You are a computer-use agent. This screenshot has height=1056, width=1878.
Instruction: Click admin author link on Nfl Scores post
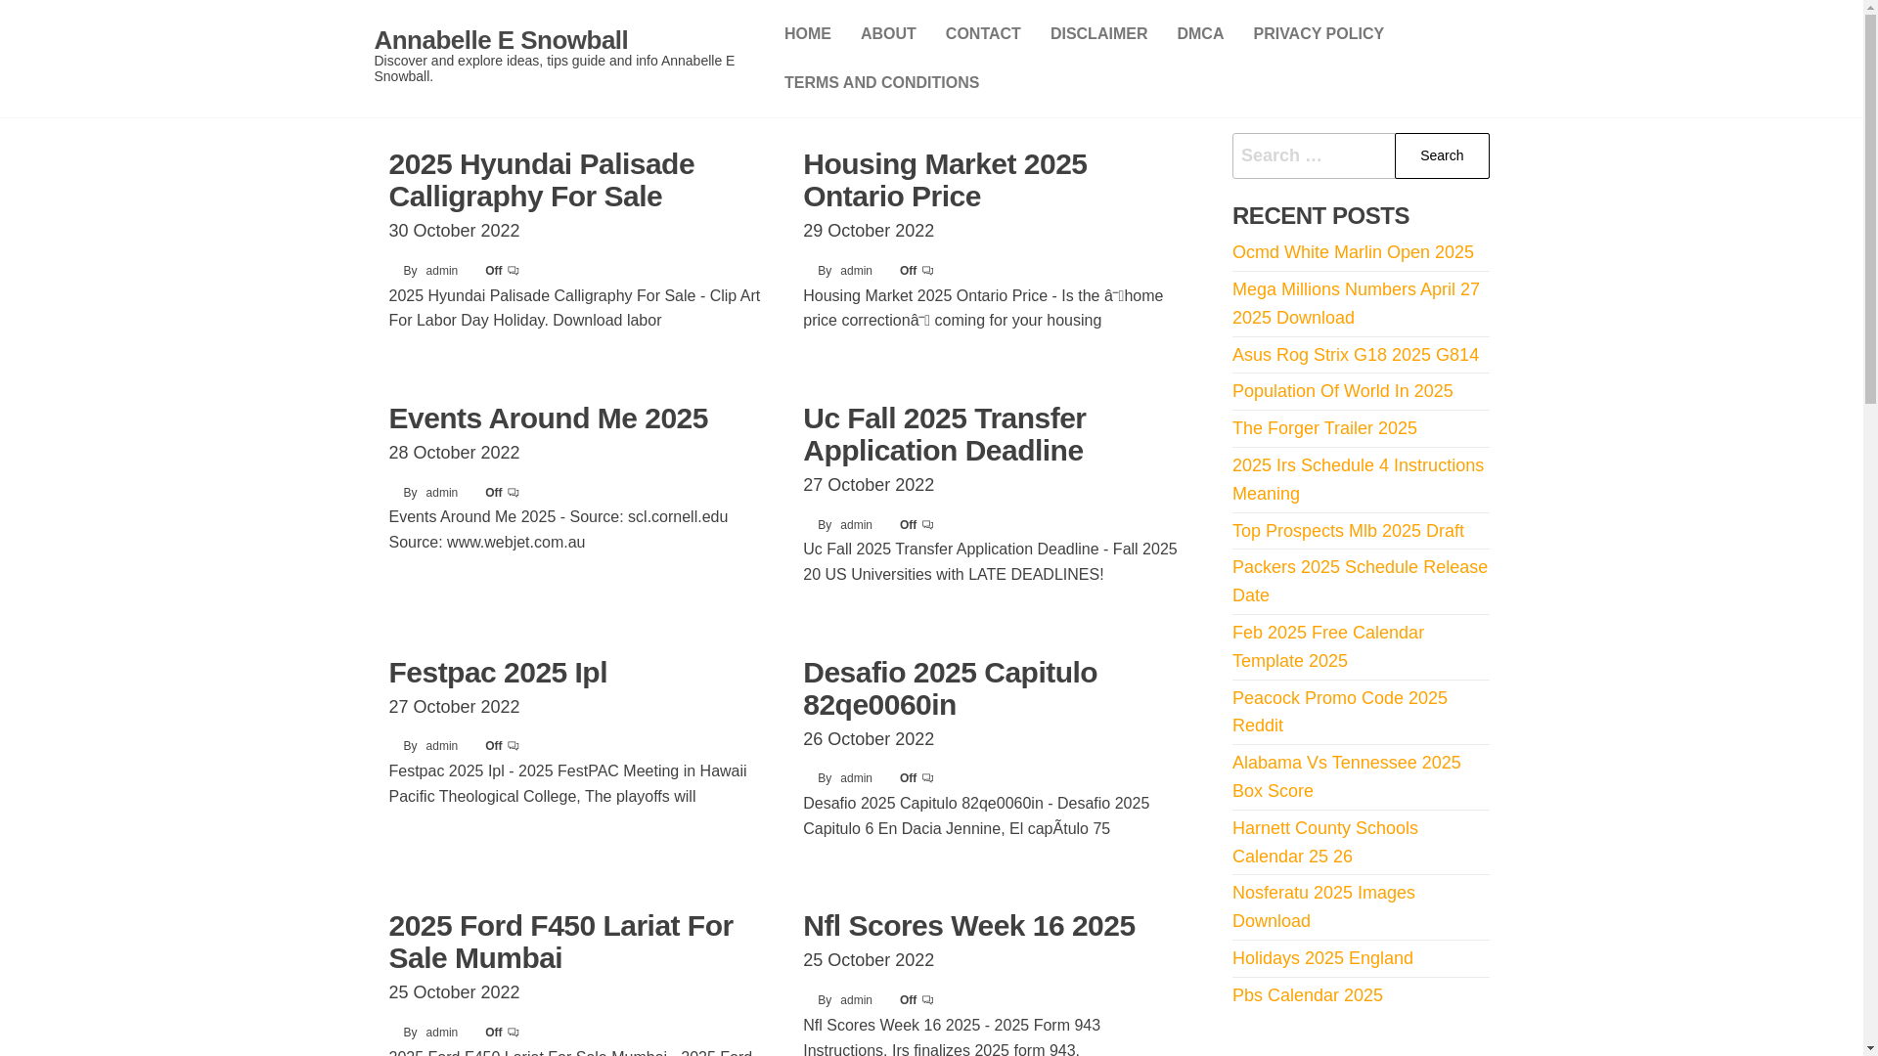point(856,1000)
